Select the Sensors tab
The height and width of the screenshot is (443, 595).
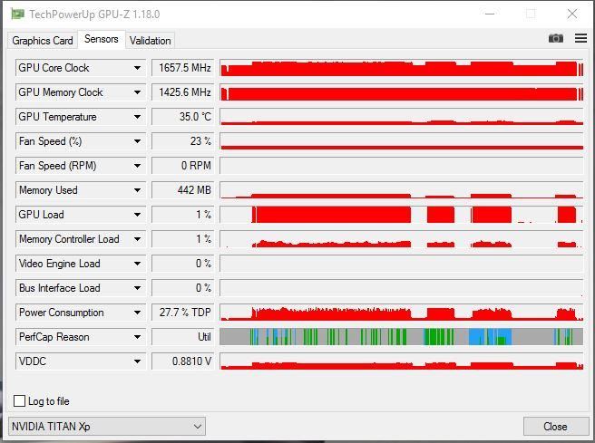(102, 39)
